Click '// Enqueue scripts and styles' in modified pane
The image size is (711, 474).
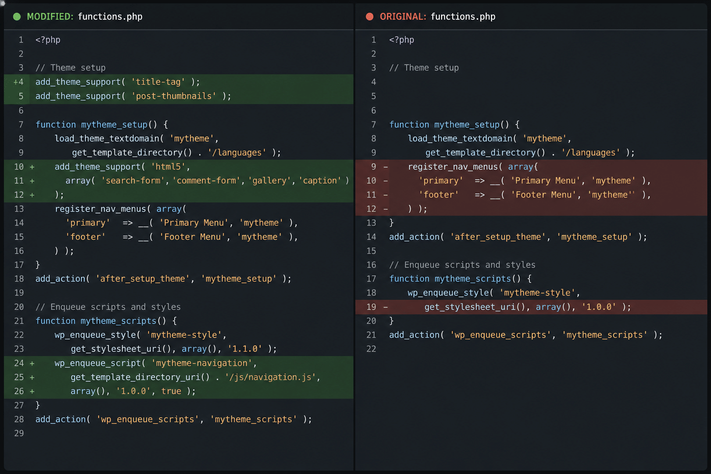pyautogui.click(x=108, y=307)
